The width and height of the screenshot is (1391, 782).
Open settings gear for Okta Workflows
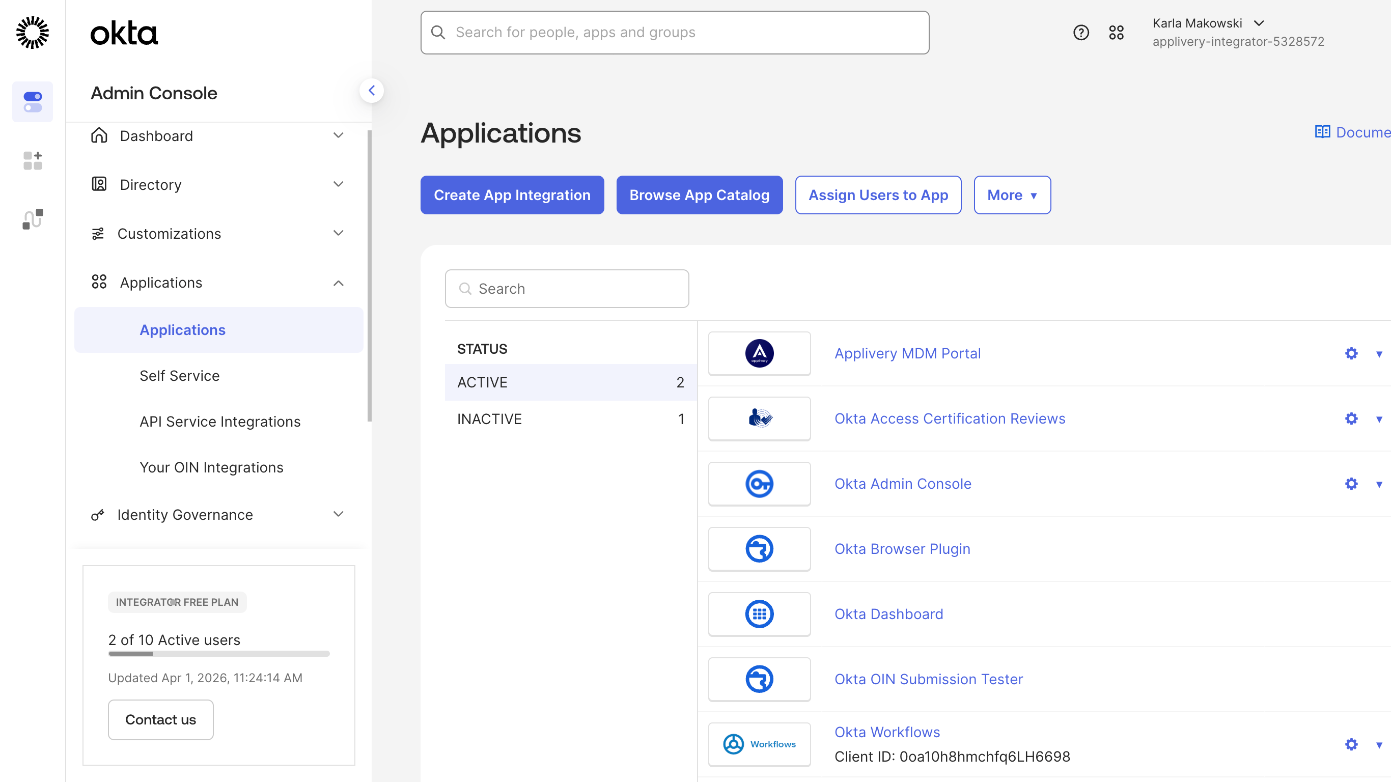coord(1351,744)
